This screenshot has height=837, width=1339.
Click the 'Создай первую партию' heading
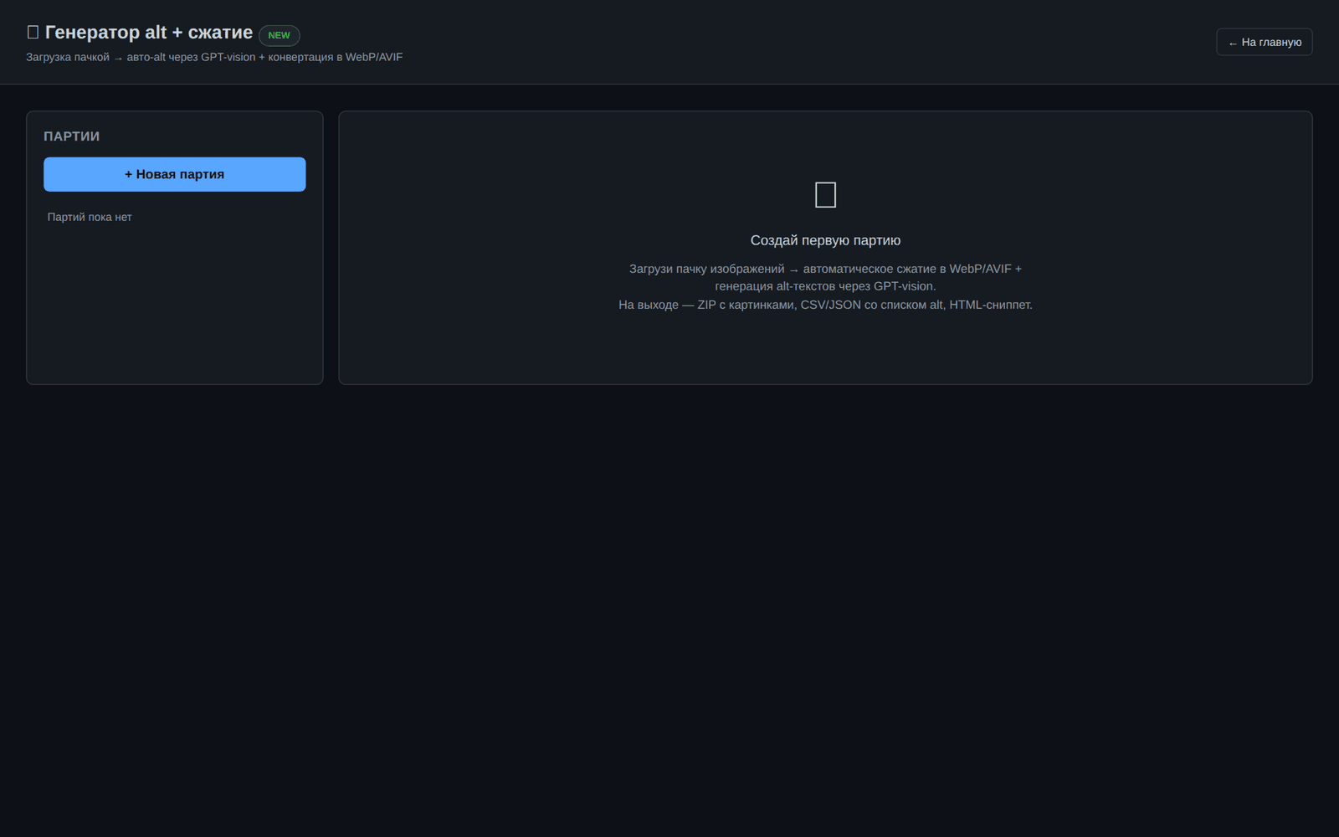click(x=825, y=240)
